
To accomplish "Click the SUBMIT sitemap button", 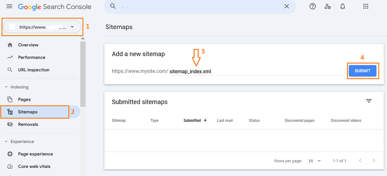I will [362, 71].
